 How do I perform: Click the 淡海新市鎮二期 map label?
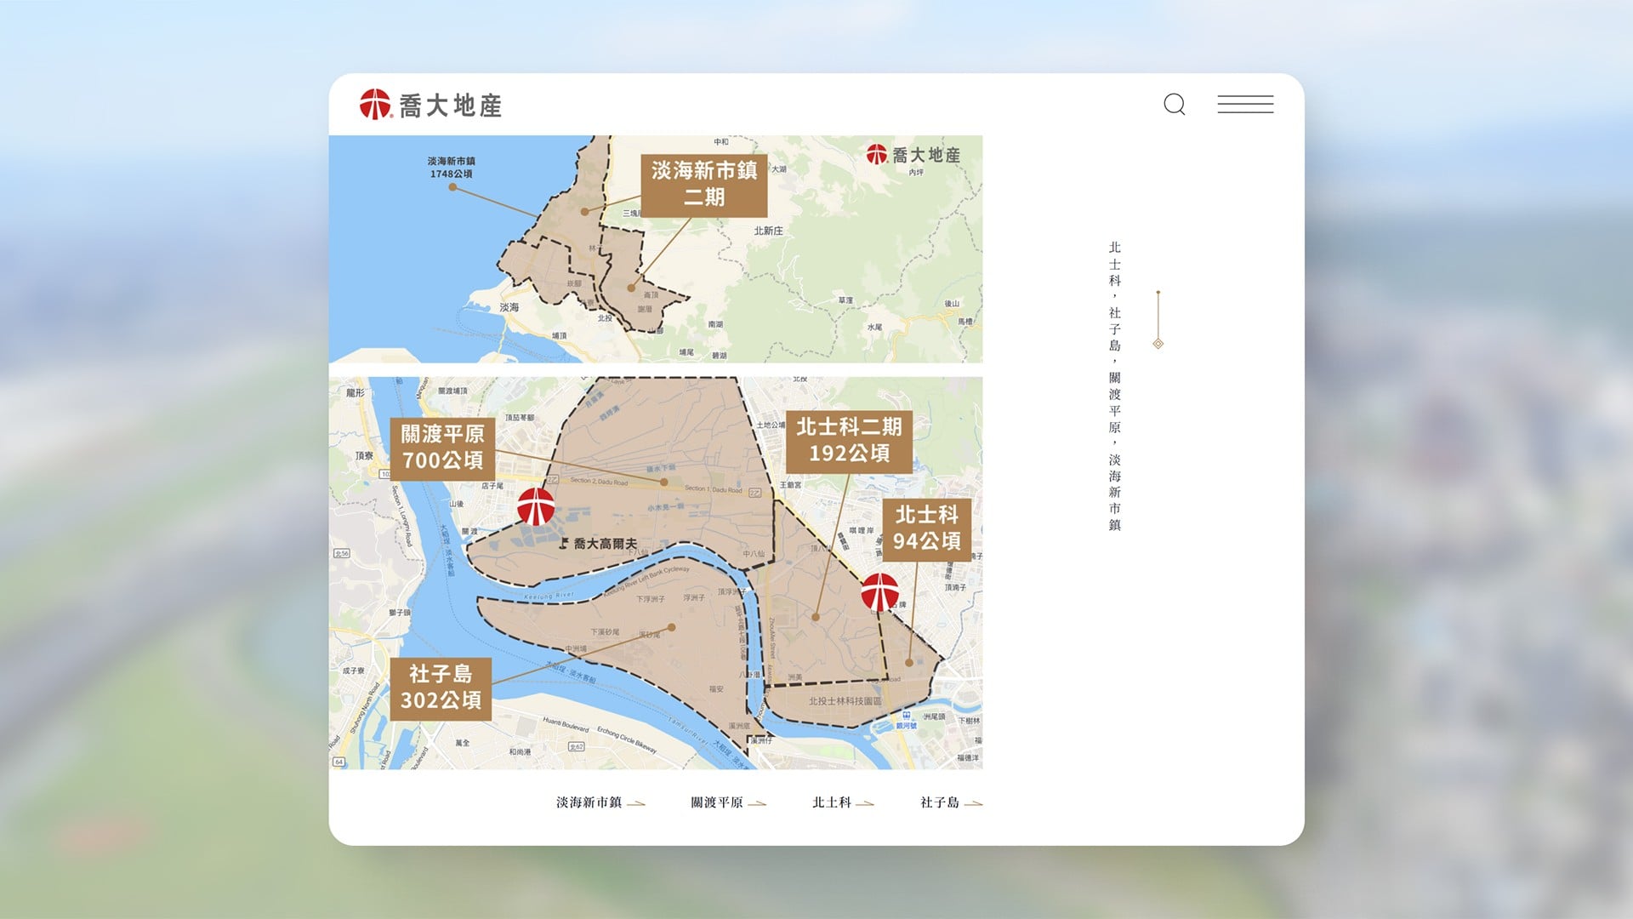click(704, 185)
